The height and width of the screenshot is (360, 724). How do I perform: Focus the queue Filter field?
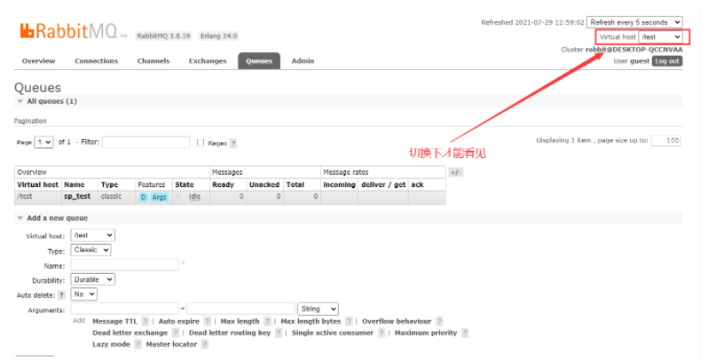click(x=146, y=142)
